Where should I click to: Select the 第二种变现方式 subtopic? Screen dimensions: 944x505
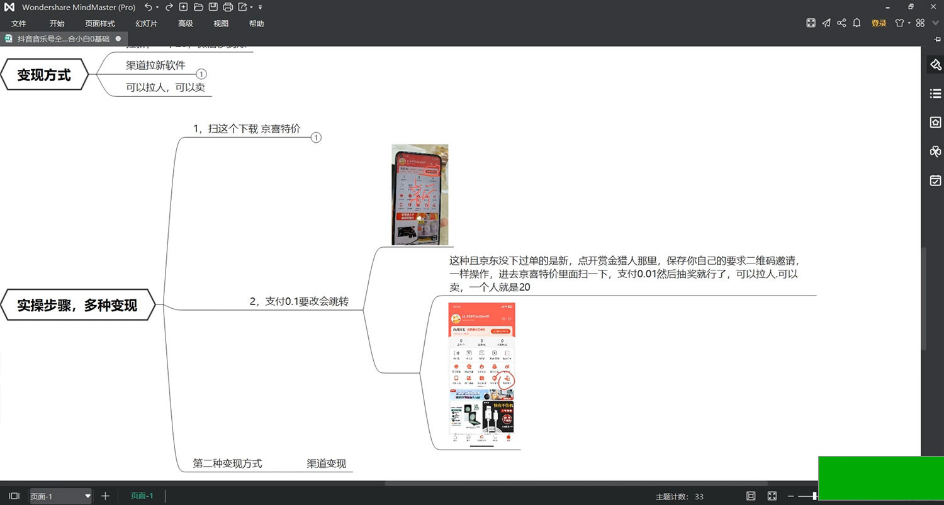pyautogui.click(x=227, y=463)
